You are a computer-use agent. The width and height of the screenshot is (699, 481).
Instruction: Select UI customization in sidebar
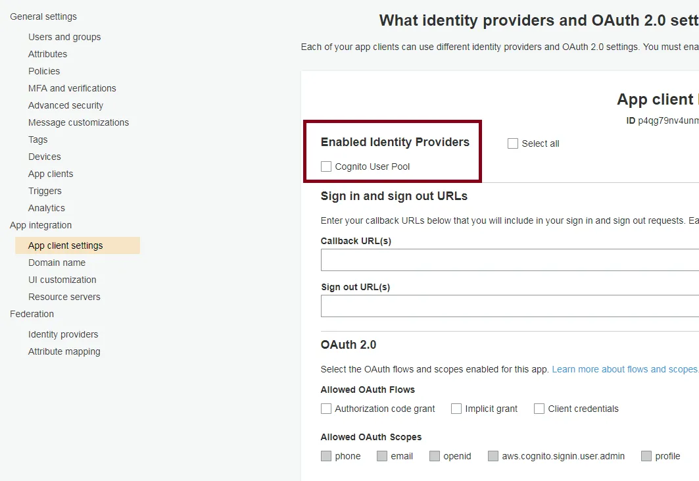click(62, 280)
